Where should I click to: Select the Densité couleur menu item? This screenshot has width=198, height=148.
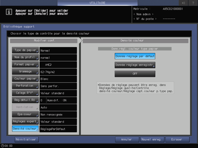[25, 129]
